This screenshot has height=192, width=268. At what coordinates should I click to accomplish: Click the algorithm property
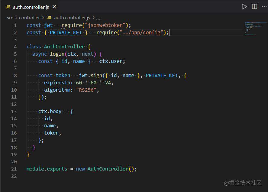pos(57,90)
